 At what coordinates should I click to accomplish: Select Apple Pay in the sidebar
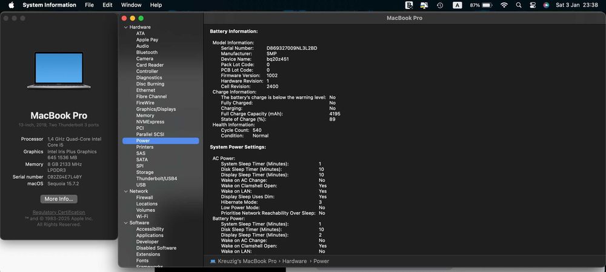click(x=147, y=40)
